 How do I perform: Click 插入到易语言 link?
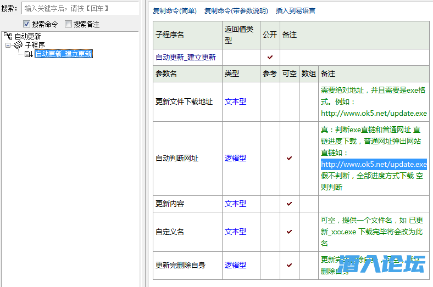(296, 11)
